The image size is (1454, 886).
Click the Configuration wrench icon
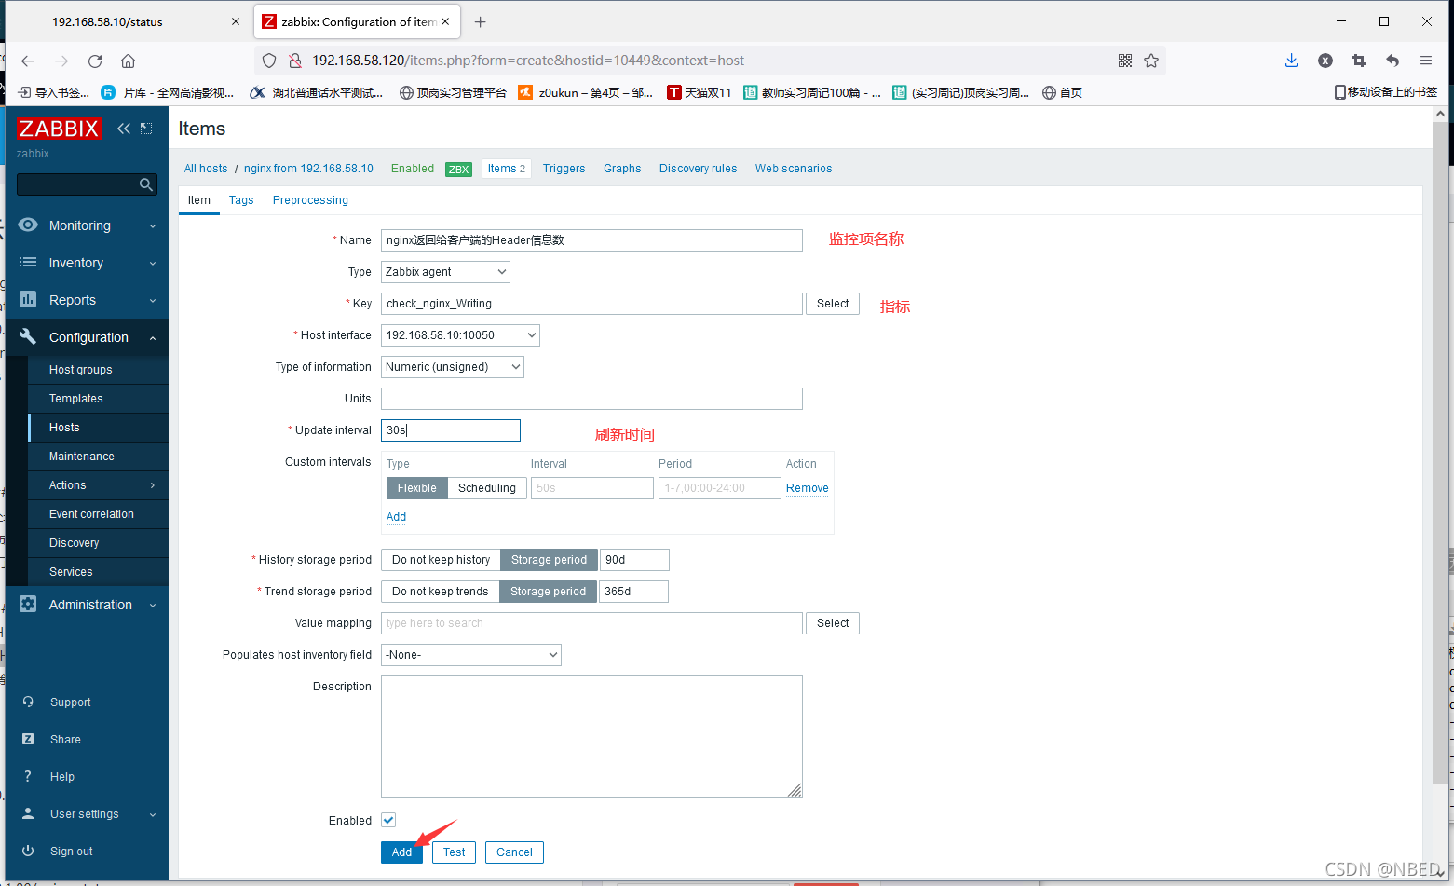28,336
